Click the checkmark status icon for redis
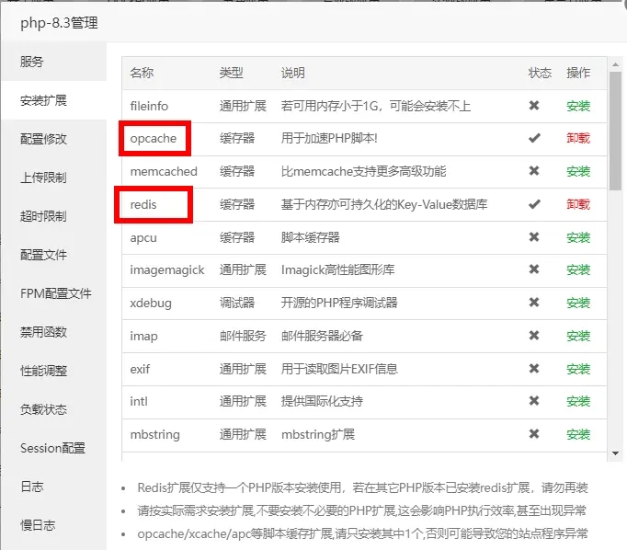627x550 pixels. (x=534, y=204)
